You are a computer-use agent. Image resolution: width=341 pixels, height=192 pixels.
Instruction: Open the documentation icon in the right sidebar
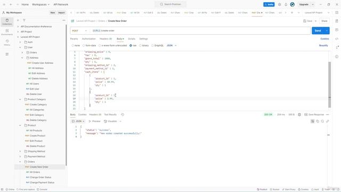(x=337, y=21)
